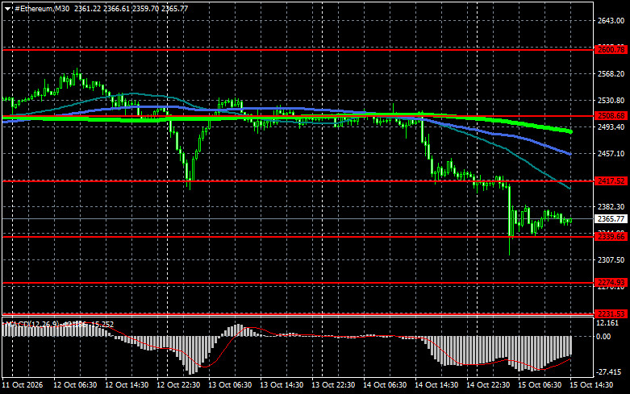The height and width of the screenshot is (394, 630).
Task: Click the 12 Oct 22:30 time axis label
Action: pyautogui.click(x=178, y=385)
